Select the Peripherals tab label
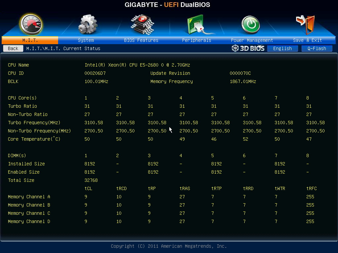 197,40
